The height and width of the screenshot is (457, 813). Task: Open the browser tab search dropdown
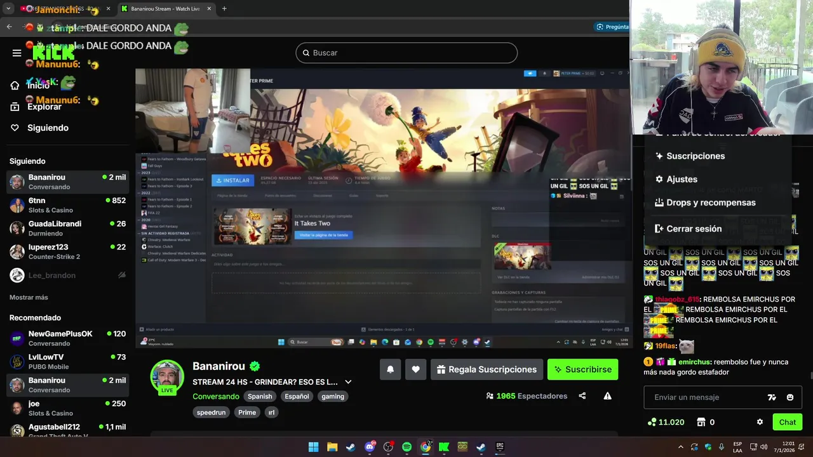8,9
